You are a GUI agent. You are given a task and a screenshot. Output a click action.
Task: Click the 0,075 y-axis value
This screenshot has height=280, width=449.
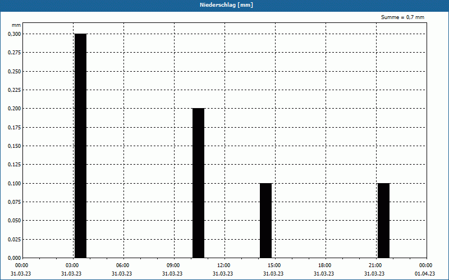(x=15, y=202)
